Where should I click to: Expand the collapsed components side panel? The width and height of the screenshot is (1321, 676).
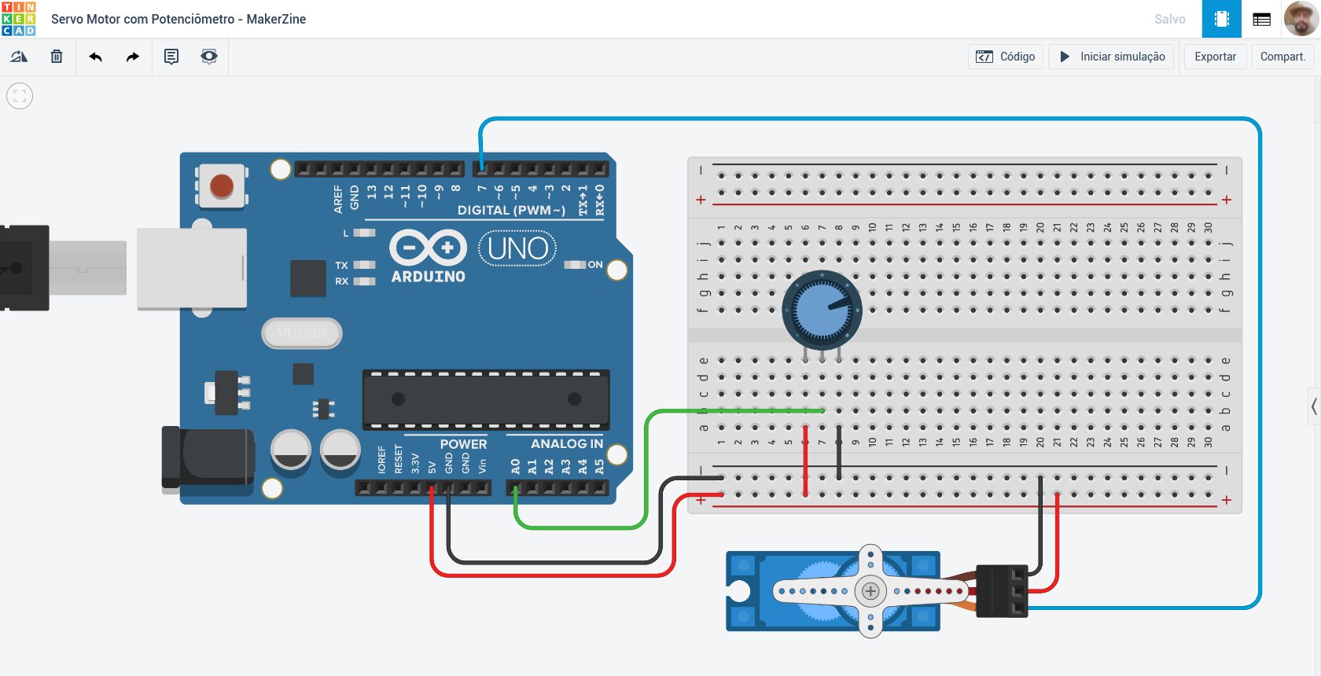coord(1314,406)
